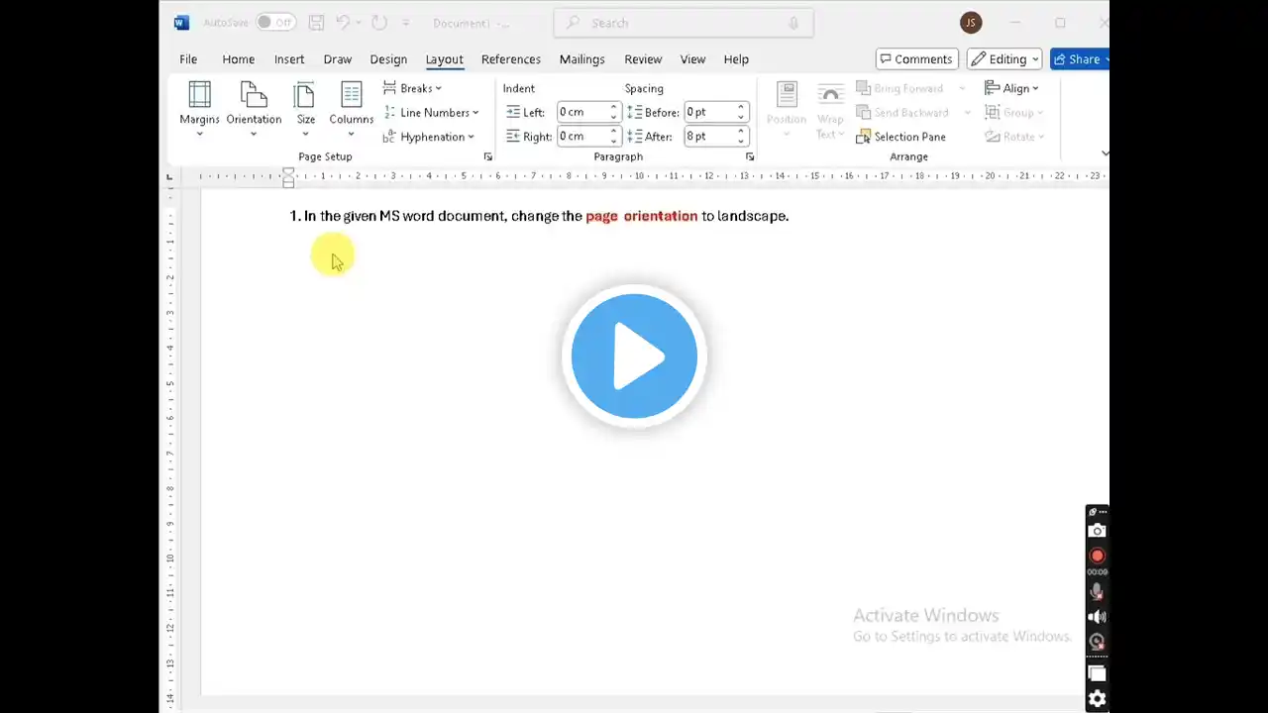Switch to the Draw tab
This screenshot has width=1268, height=713.
338,59
